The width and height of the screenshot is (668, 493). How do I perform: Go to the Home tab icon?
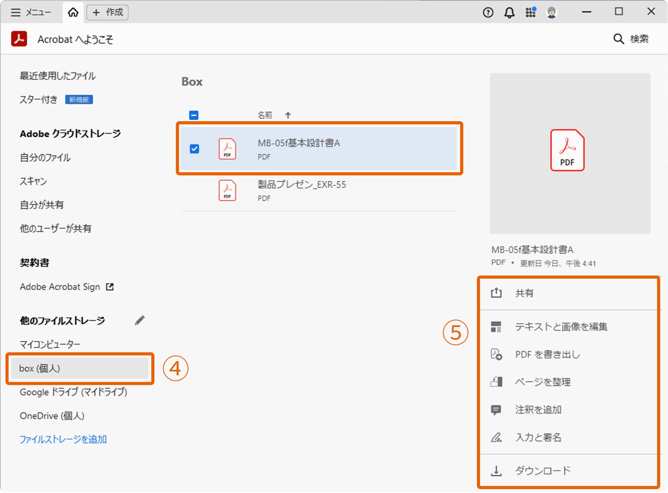73,12
